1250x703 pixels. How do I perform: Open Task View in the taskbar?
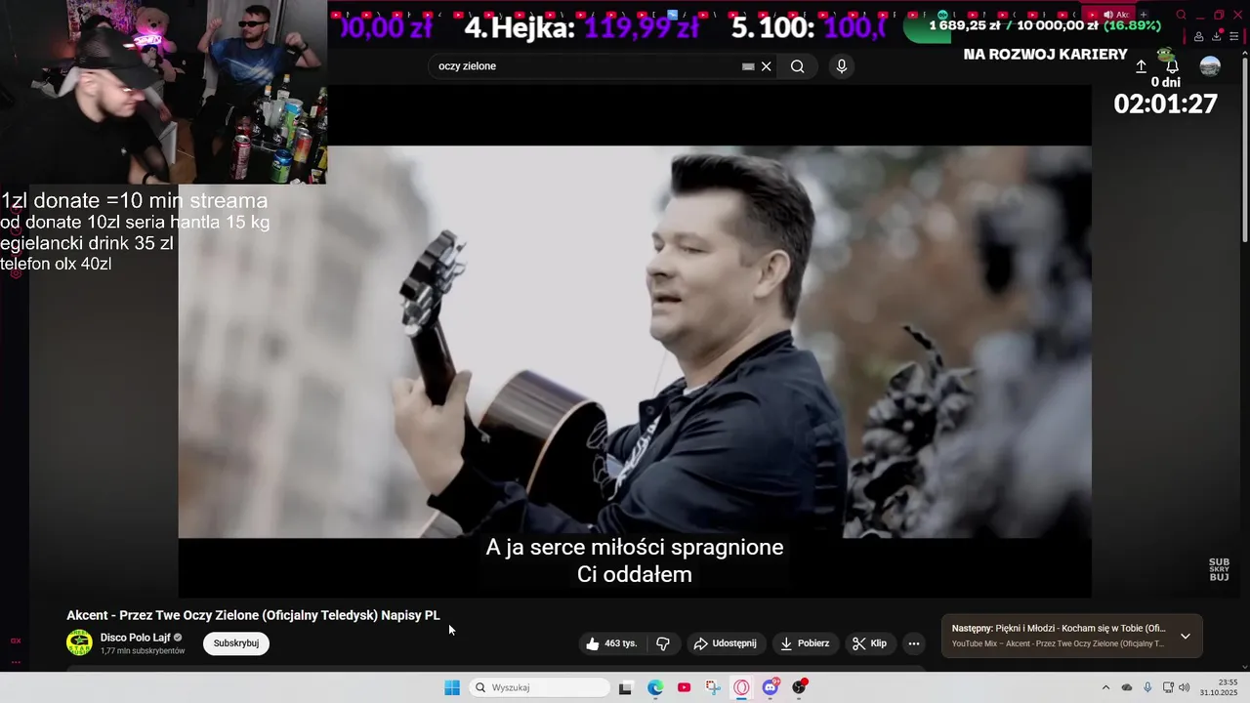click(625, 687)
